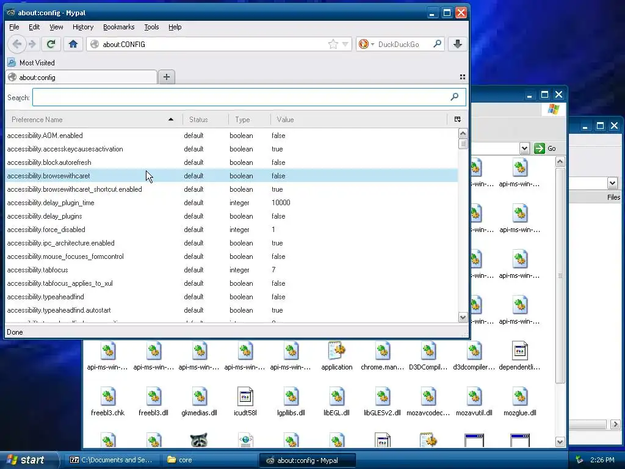Image resolution: width=625 pixels, height=469 pixels.
Task: Click scroll-down arrow of preferences list
Action: pyautogui.click(x=463, y=318)
